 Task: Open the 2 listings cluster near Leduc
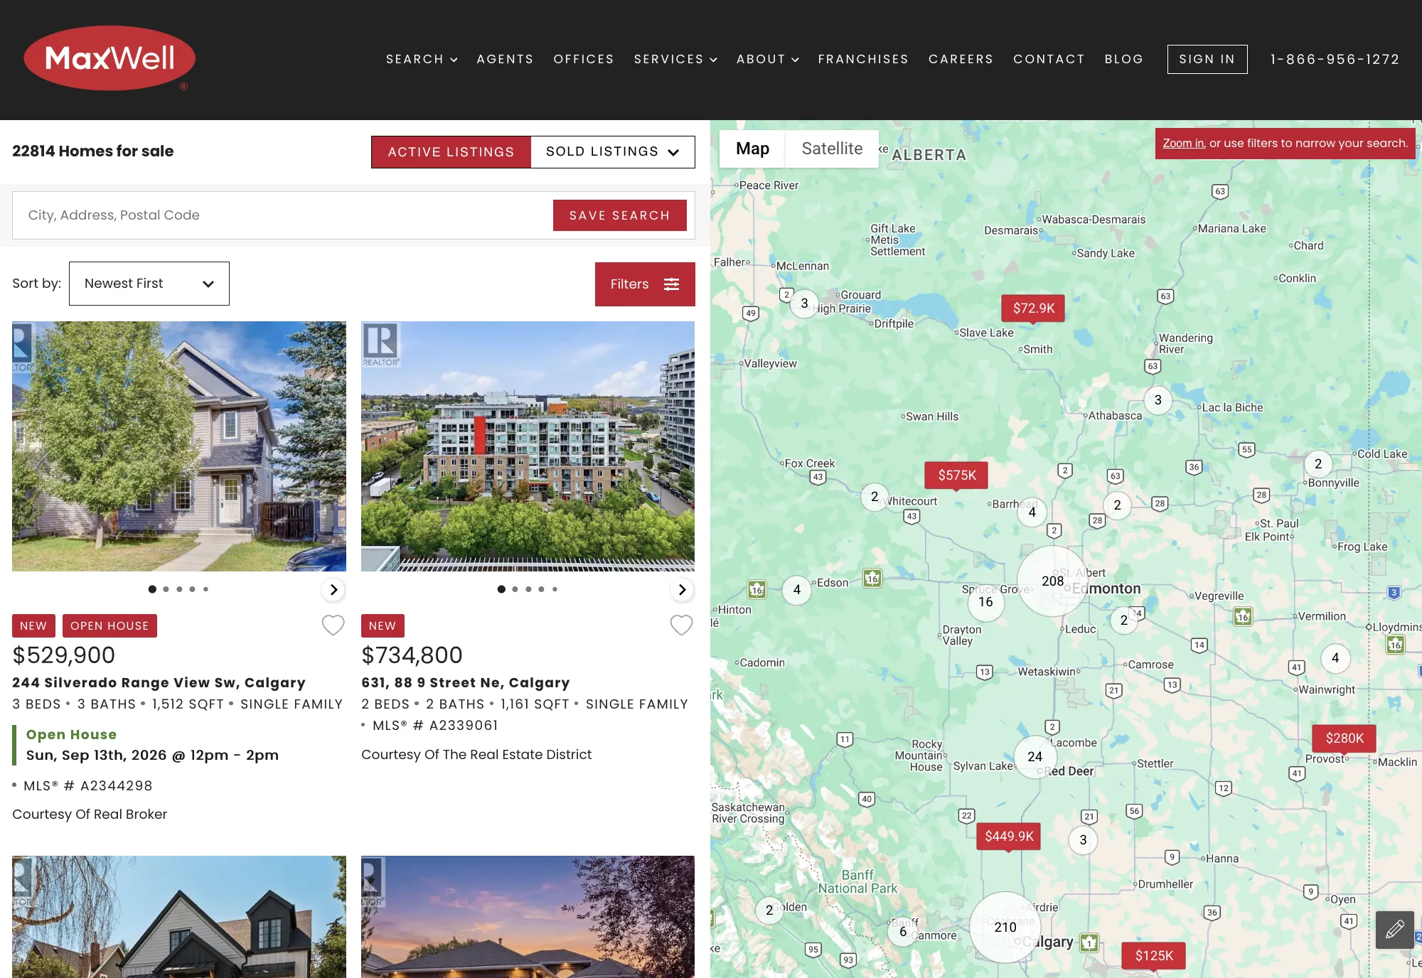point(1123,620)
